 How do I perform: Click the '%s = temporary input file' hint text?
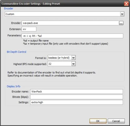coord(66,44)
